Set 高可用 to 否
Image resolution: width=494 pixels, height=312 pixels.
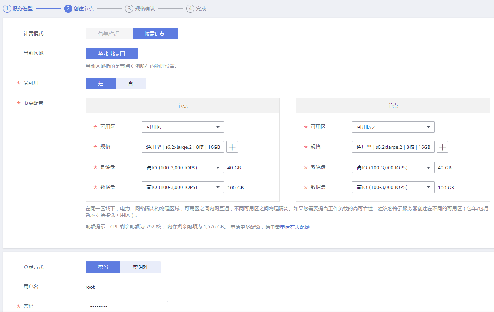pyautogui.click(x=131, y=83)
